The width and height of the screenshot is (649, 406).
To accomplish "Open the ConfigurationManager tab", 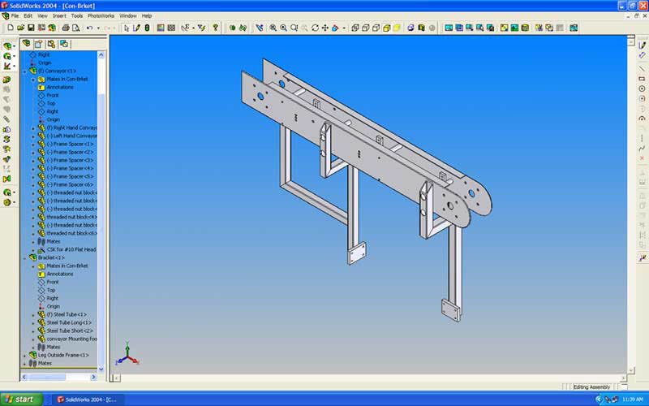I will [x=51, y=44].
